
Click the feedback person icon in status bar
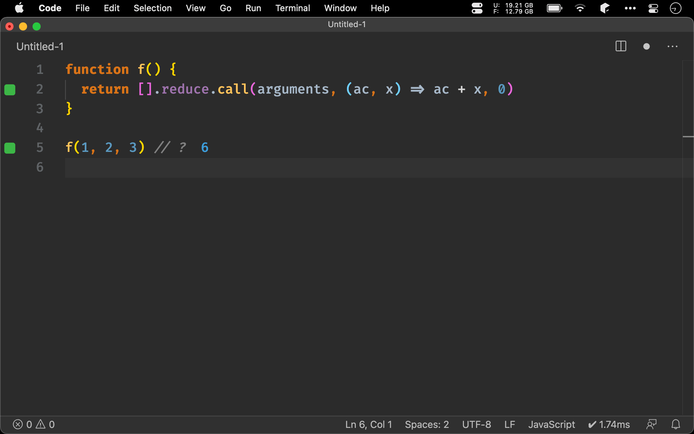651,424
